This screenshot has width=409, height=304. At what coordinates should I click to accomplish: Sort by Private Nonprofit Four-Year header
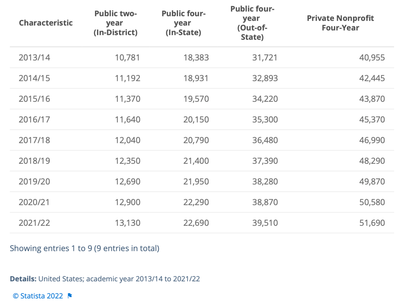340,23
